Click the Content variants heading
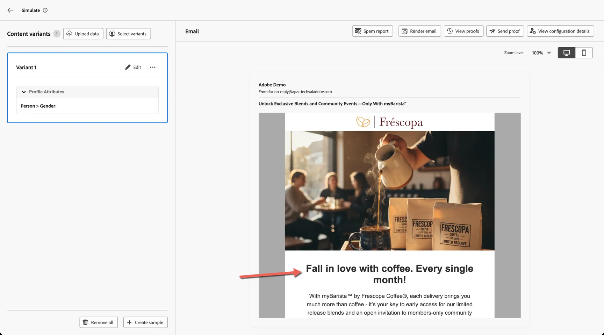 (x=29, y=34)
